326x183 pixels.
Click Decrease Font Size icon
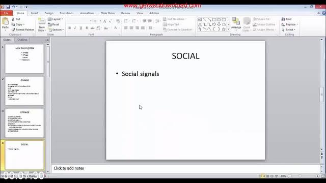[x=110, y=21]
